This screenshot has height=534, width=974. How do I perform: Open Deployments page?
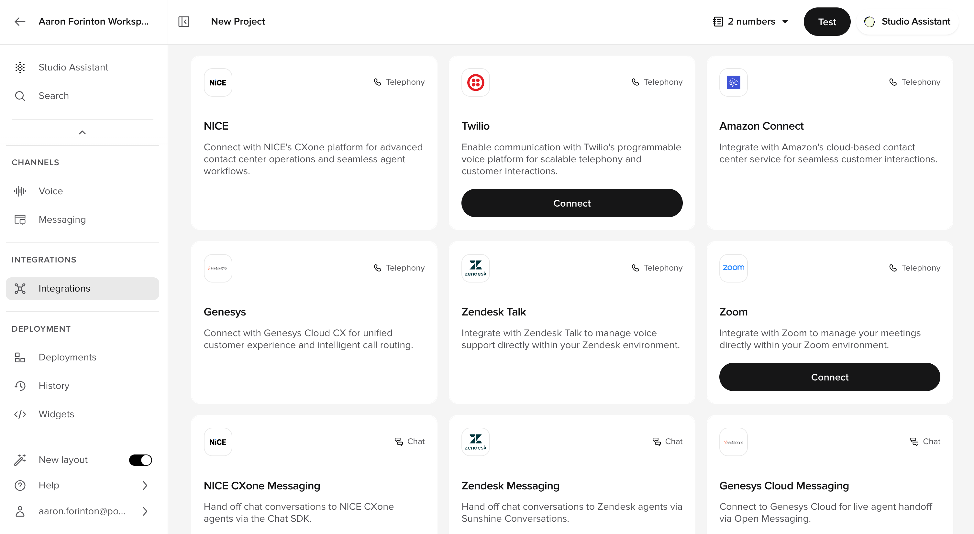(x=83, y=357)
